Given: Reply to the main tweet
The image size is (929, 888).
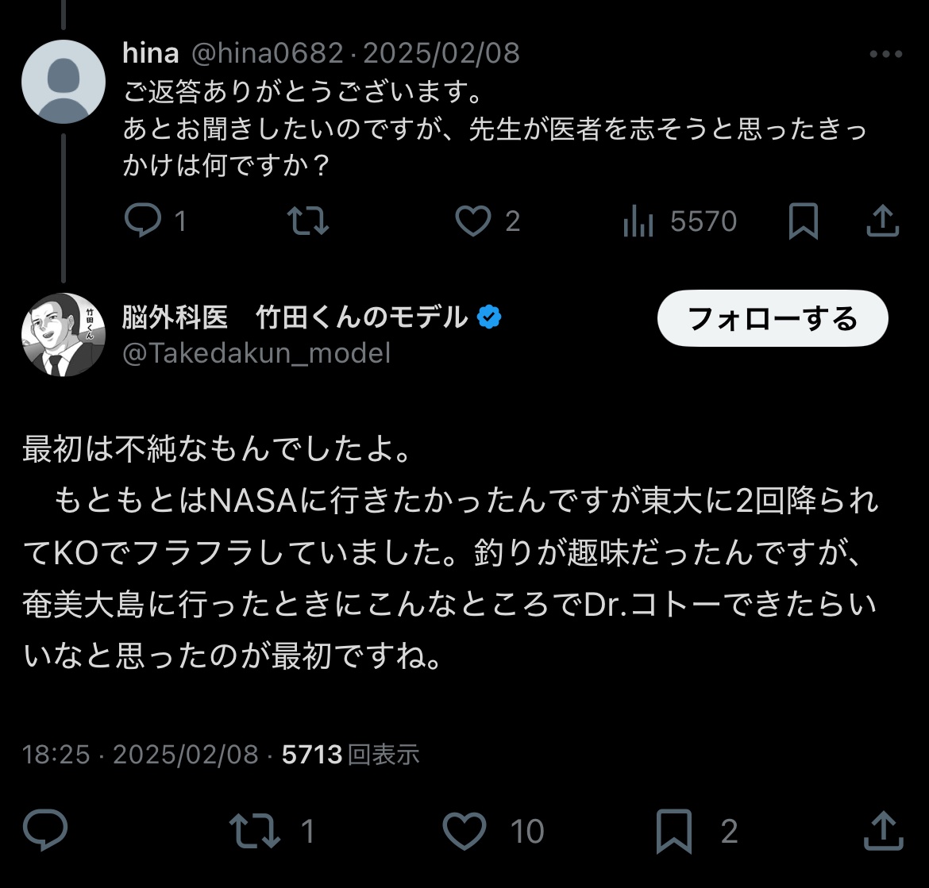Looking at the screenshot, I should [45, 830].
